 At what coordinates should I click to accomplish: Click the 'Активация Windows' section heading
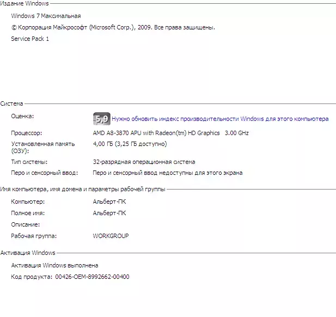tap(28, 253)
